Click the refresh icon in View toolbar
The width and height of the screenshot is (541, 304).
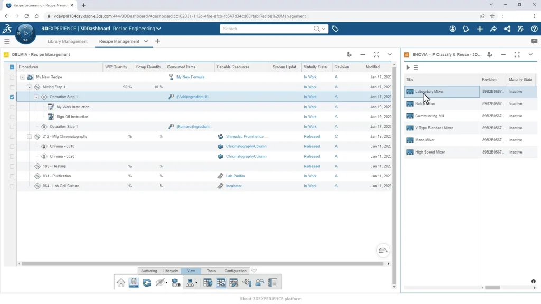[x=147, y=283]
